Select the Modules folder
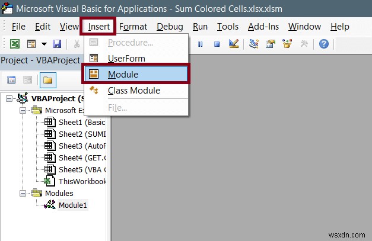This screenshot has width=372, height=241. [59, 193]
